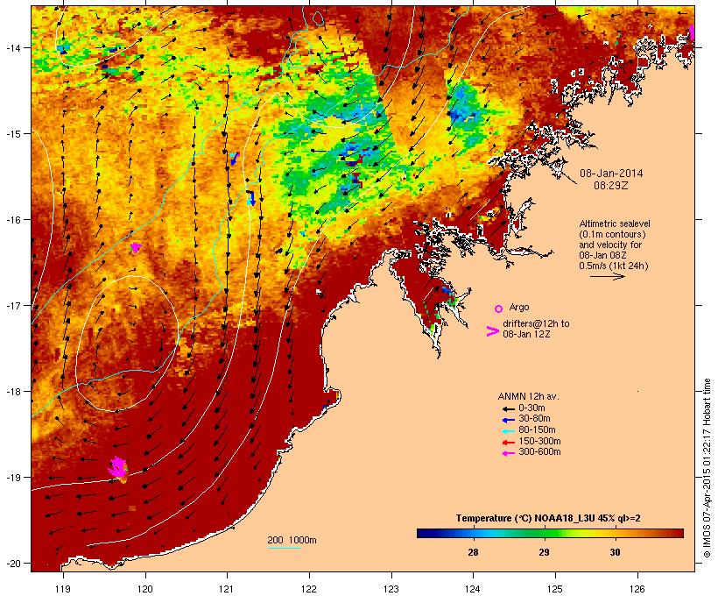
Task: Click the magenta 300-600m legend arrow
Action: tap(508, 453)
